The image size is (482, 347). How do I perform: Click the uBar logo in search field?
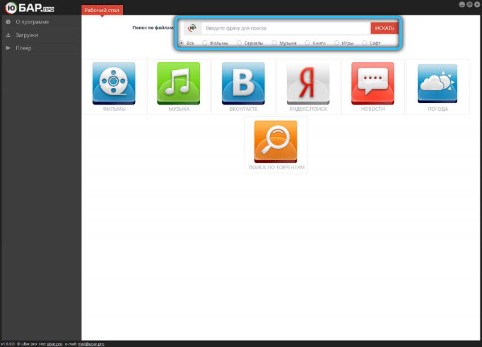tap(192, 28)
